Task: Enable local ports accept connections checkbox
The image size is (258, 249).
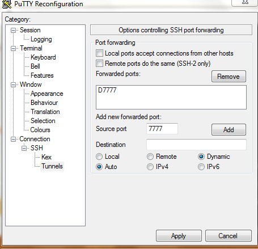Action: click(x=99, y=53)
